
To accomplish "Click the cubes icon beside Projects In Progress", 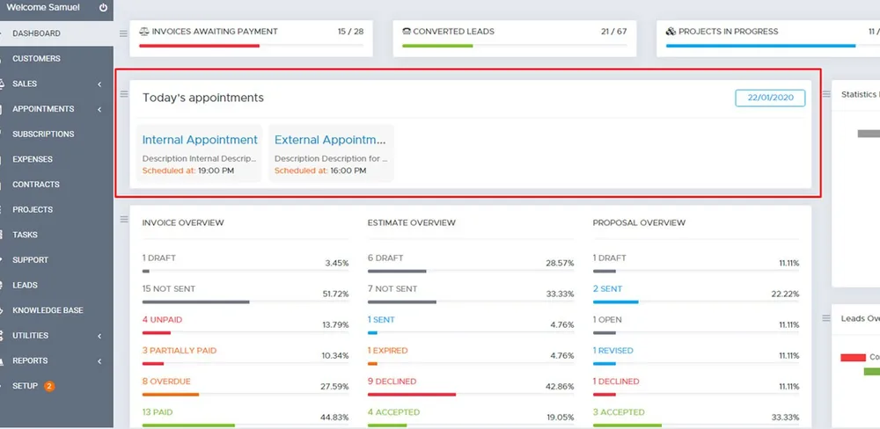I will [x=671, y=32].
